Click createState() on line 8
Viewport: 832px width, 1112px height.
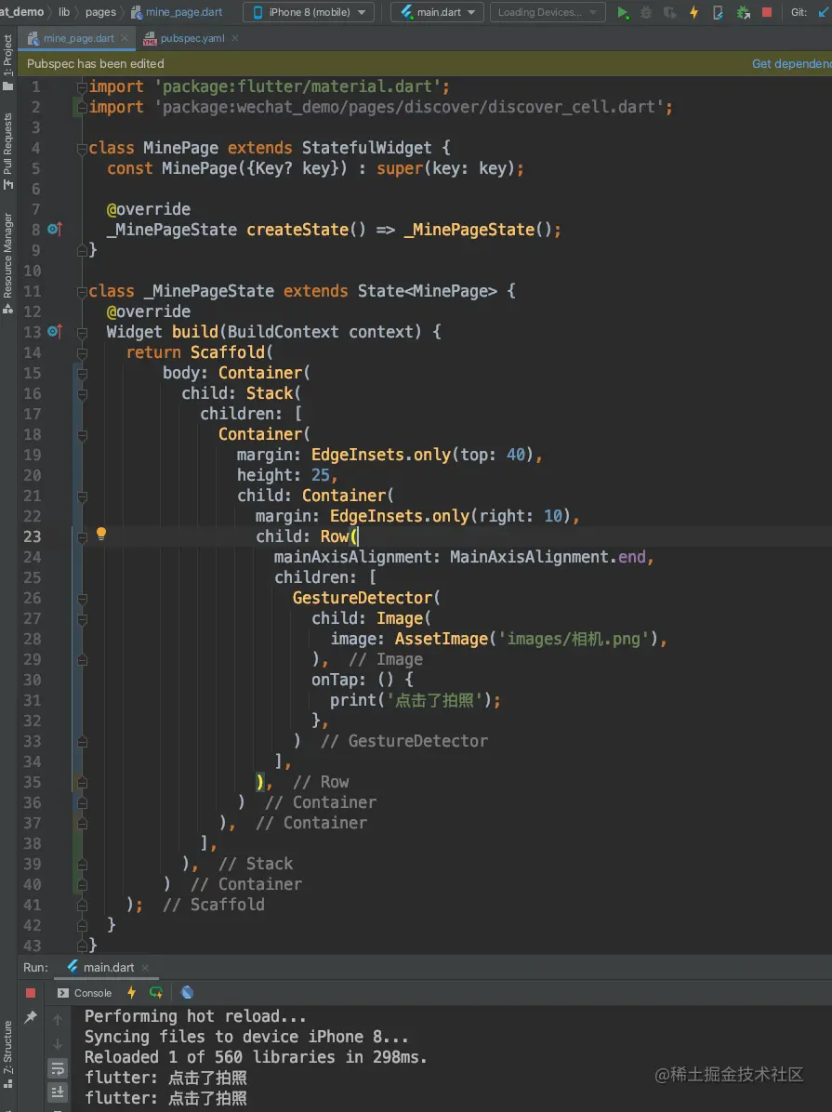(x=307, y=230)
